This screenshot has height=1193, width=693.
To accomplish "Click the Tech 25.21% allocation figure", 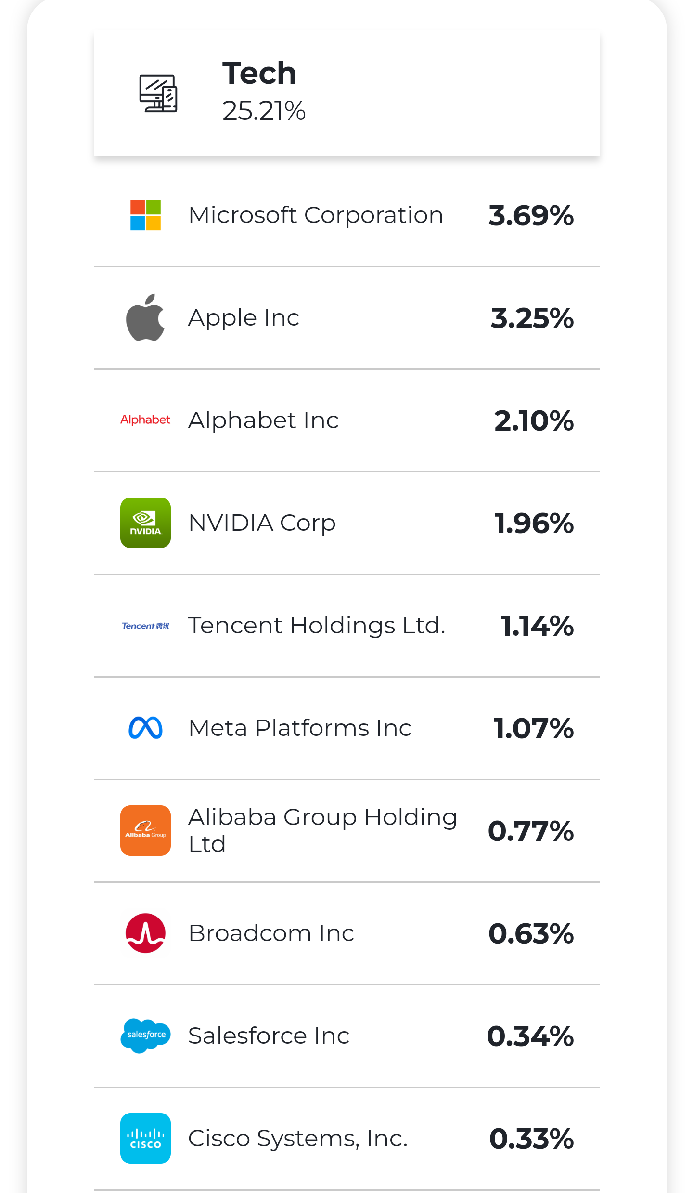I will (x=264, y=111).
